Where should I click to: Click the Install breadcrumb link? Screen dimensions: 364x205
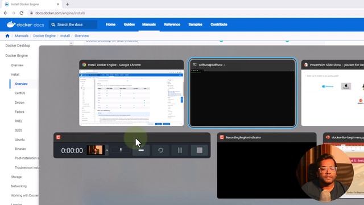coord(65,36)
